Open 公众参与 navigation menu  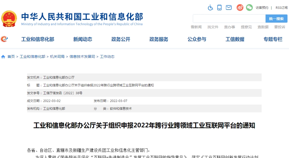tap(197, 39)
